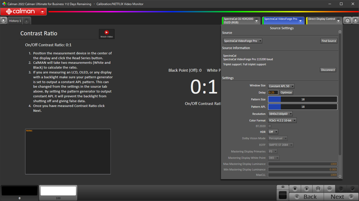Adjust the Pattern Size slider
Screen dimensions: 359x201
tap(303, 99)
